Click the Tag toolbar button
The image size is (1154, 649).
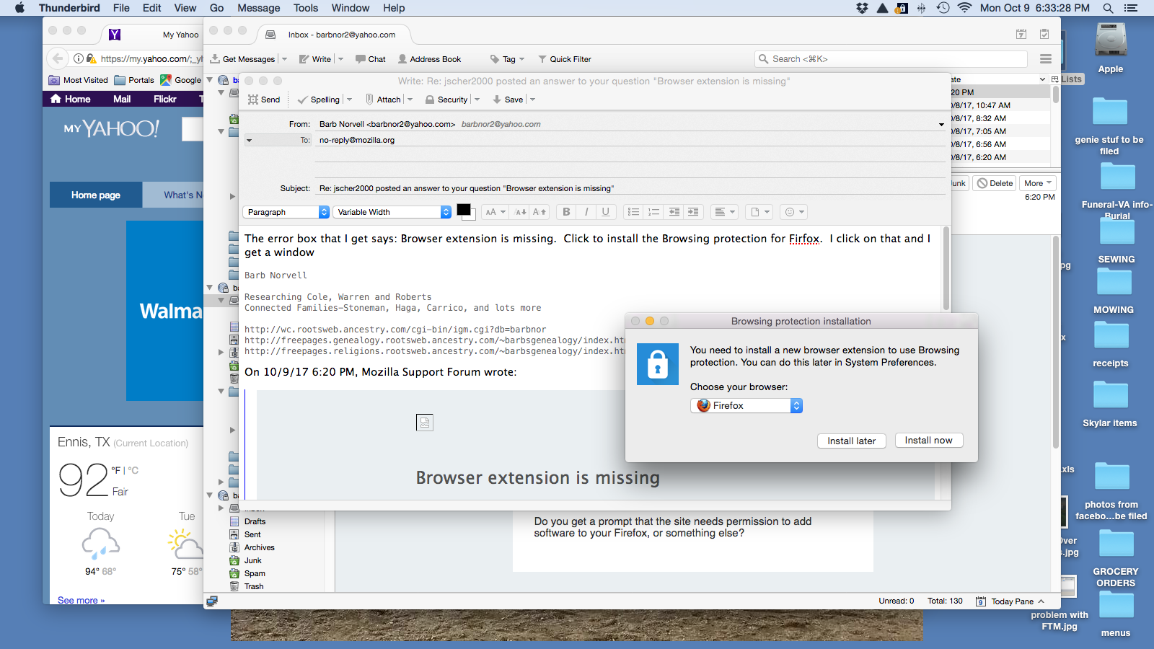click(503, 59)
